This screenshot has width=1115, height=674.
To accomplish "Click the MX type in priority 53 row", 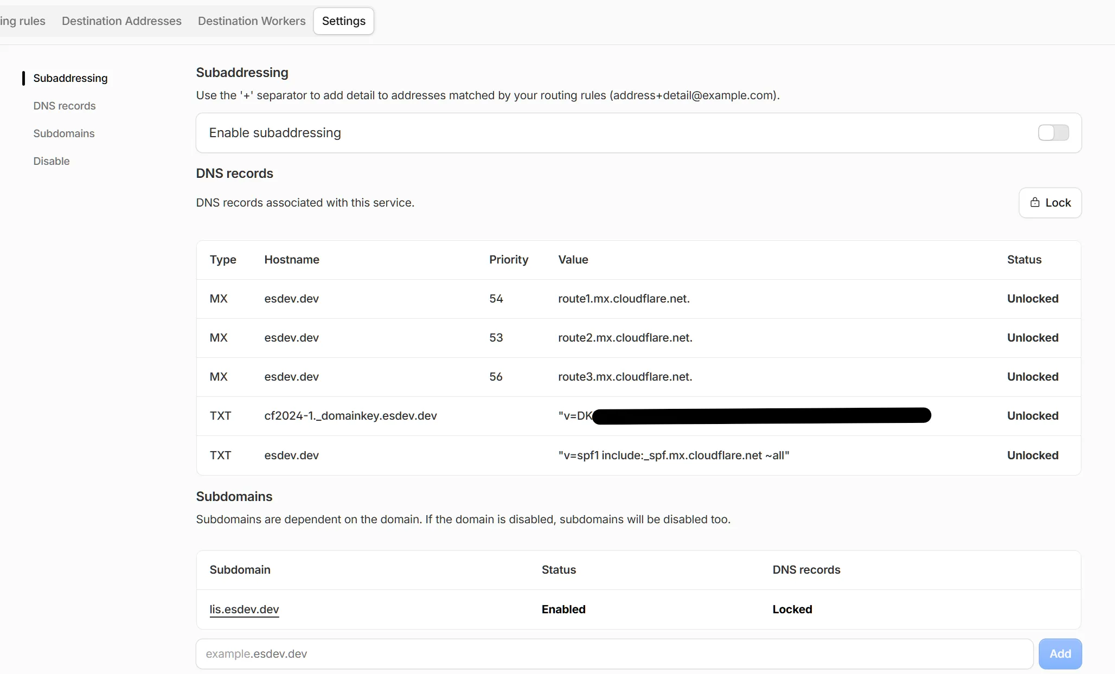I will click(219, 338).
